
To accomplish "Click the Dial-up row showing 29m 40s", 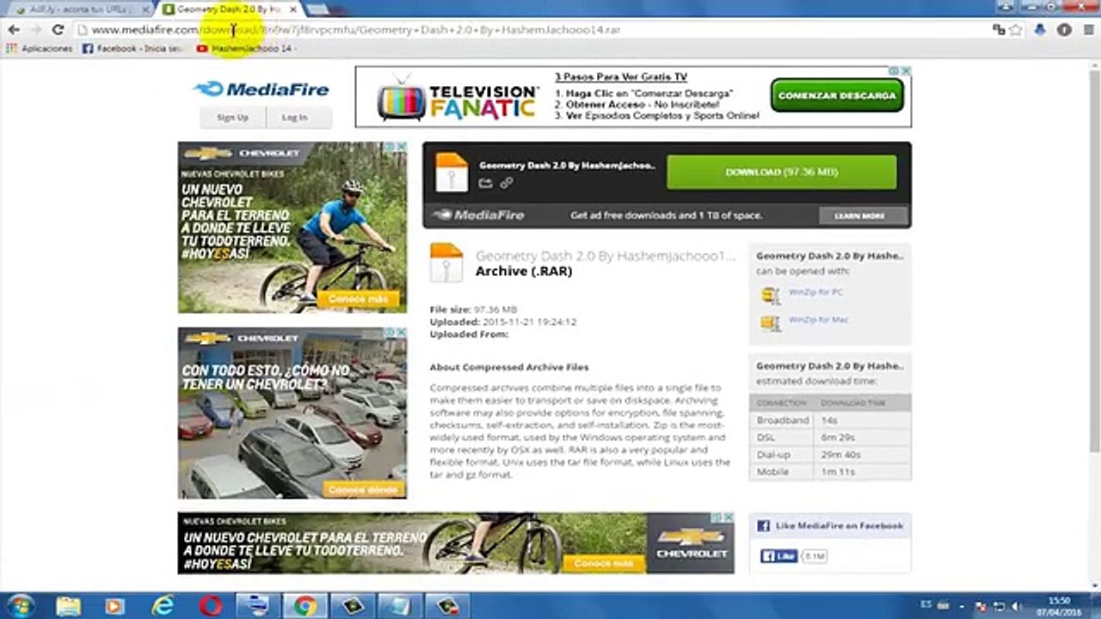I will 830,455.
